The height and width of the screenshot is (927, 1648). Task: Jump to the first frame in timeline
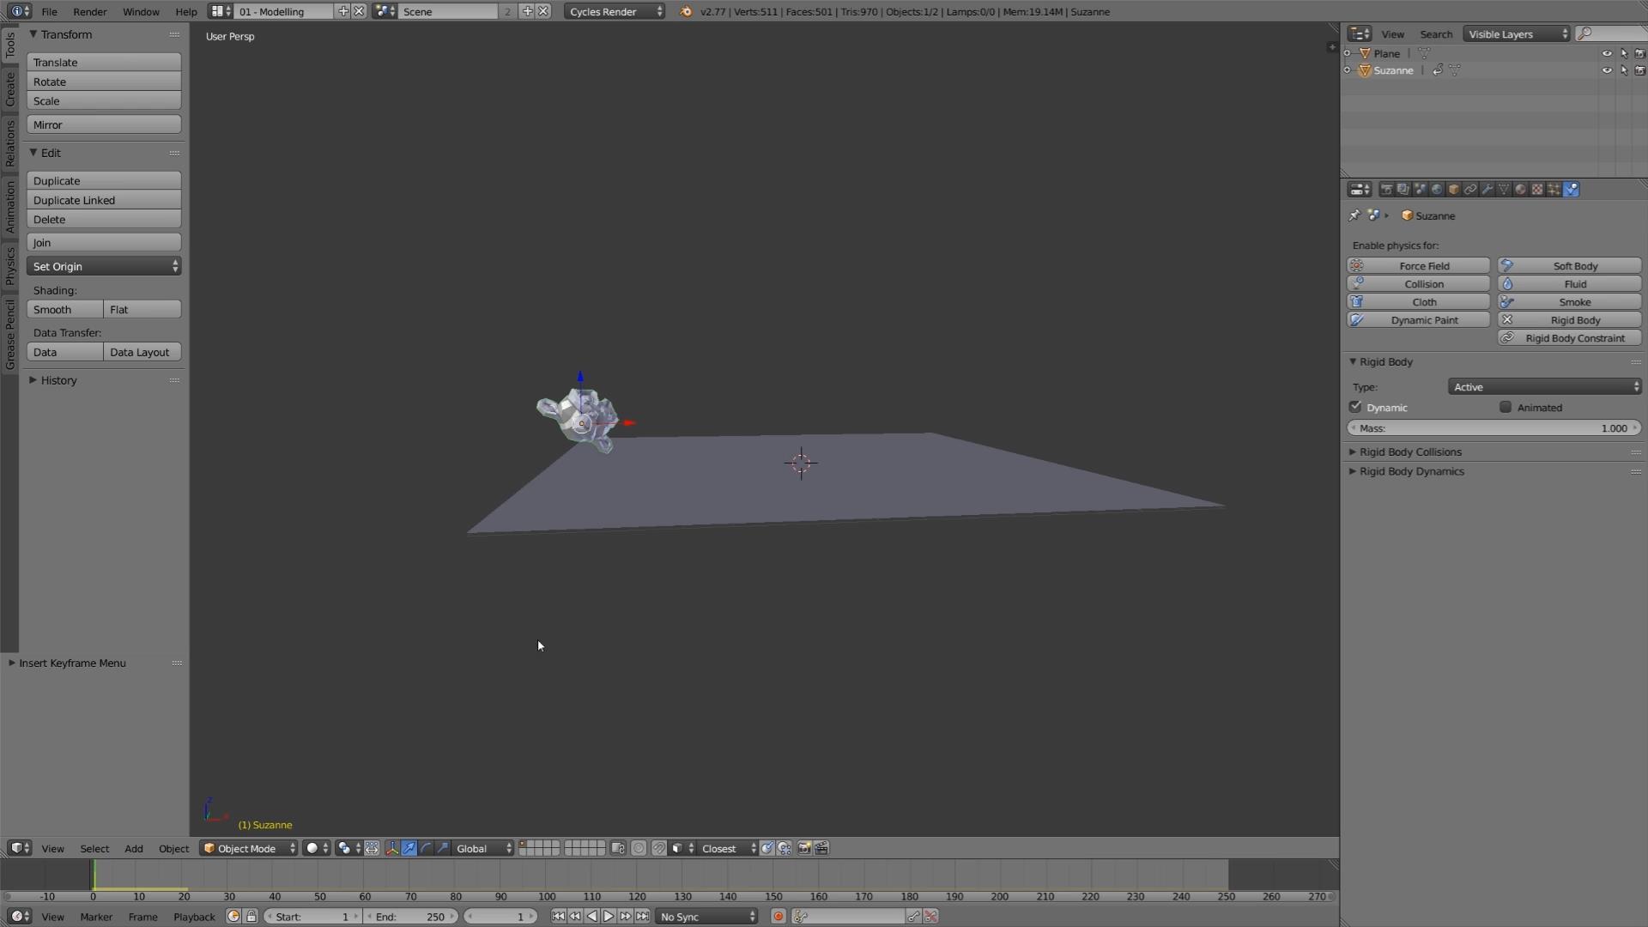coord(558,917)
